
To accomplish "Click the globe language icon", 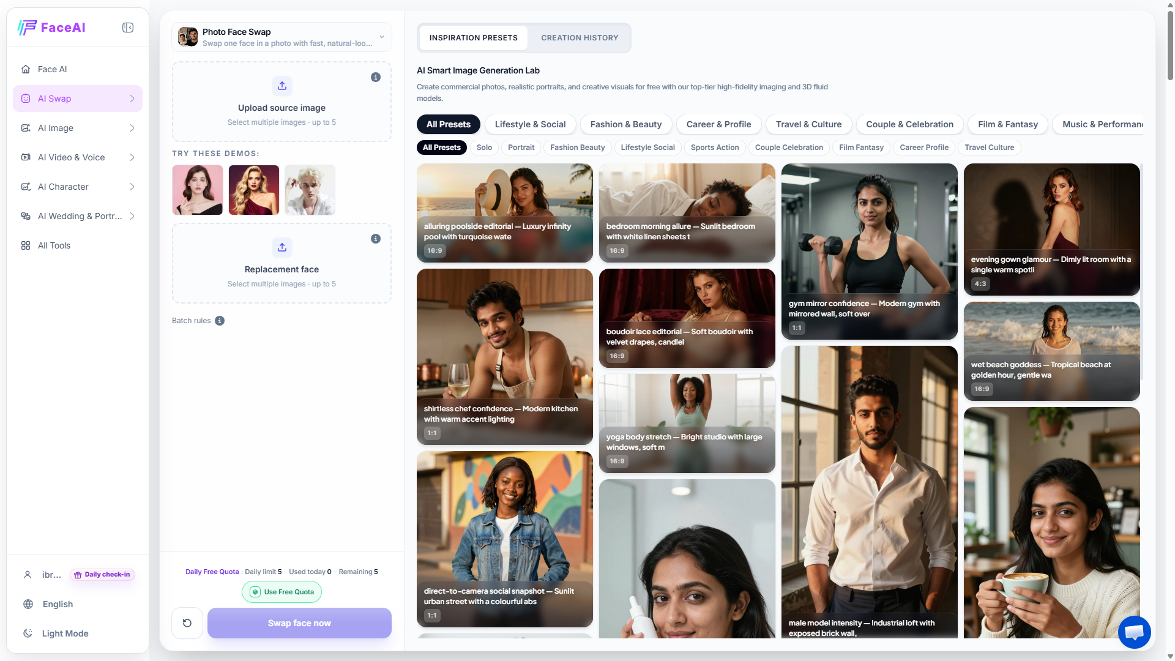I will tap(28, 604).
